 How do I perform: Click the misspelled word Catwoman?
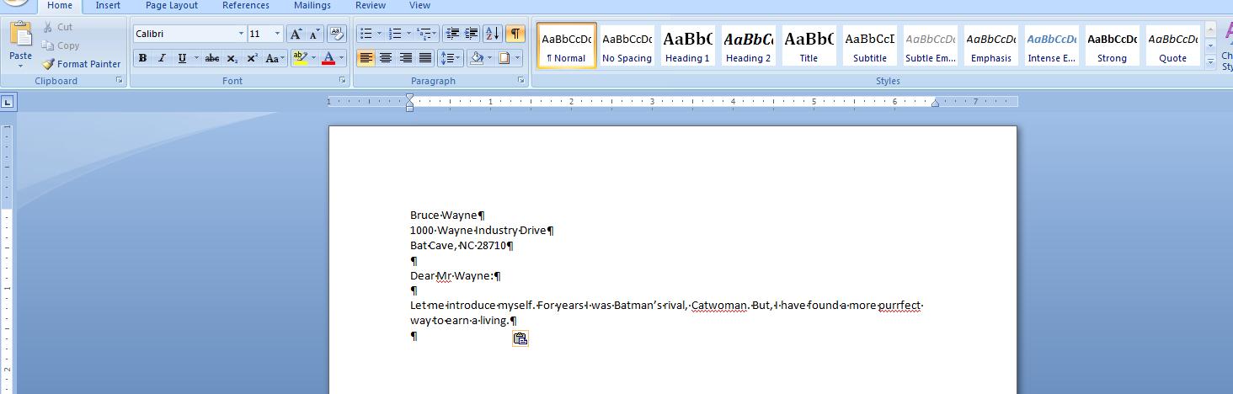pos(718,306)
